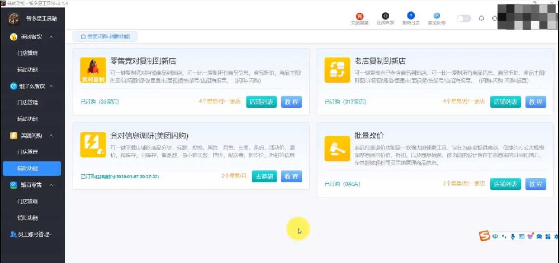The width and height of the screenshot is (559, 263).
Task: Open 教程 for 批量改价
Action: coord(536,184)
